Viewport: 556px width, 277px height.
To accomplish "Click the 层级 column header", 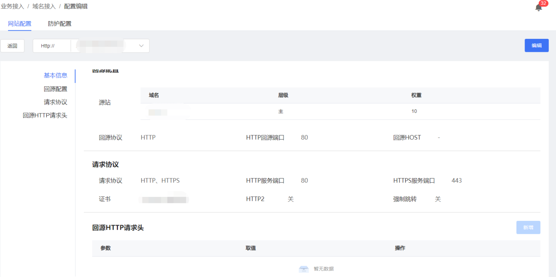I will click(x=283, y=95).
